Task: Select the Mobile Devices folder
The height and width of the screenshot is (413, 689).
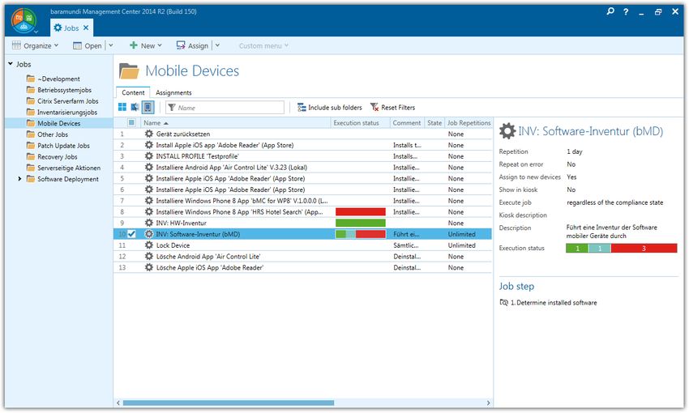Action: tap(59, 123)
